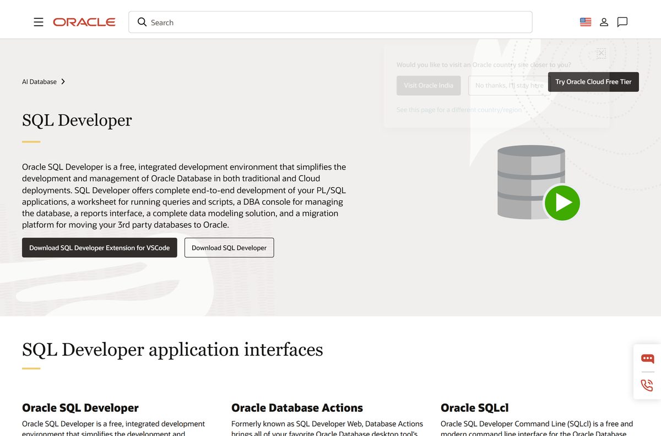Open the AI Database breadcrumb link
Screen dimensions: 661x436
pyautogui.click(x=39, y=81)
